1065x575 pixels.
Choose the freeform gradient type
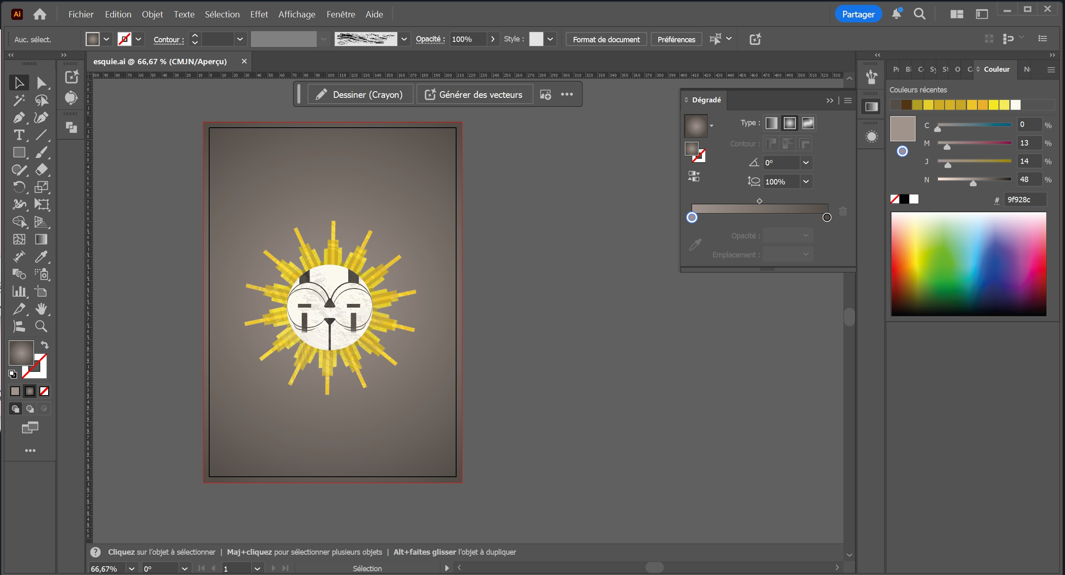tap(808, 123)
